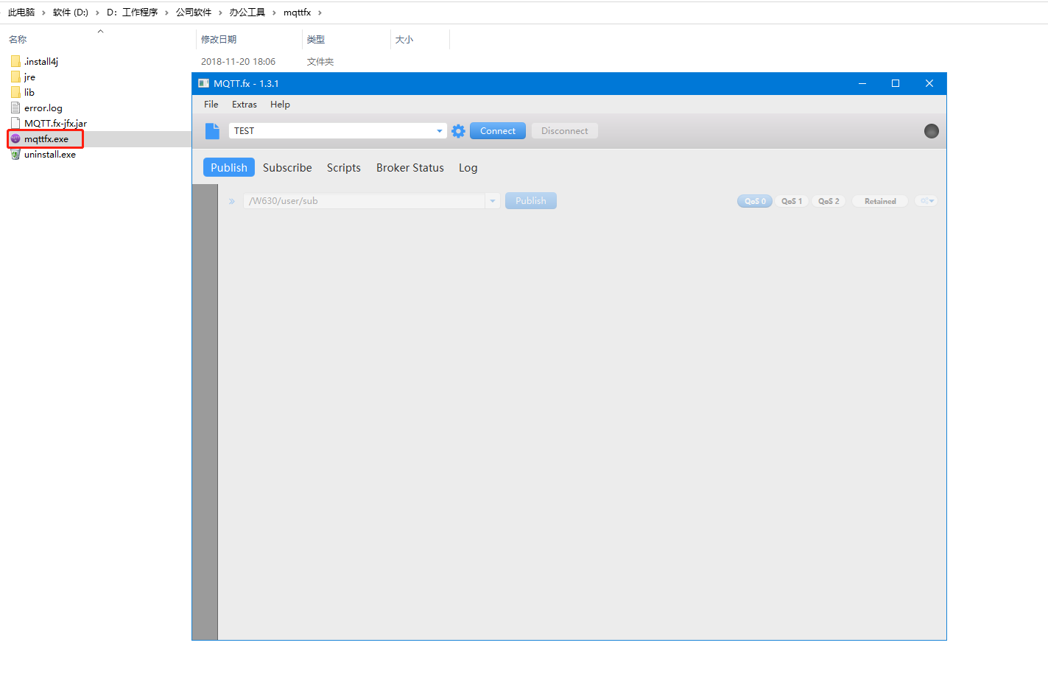The height and width of the screenshot is (690, 1048).
Task: Open connection settings via gear icon
Action: [x=458, y=131]
